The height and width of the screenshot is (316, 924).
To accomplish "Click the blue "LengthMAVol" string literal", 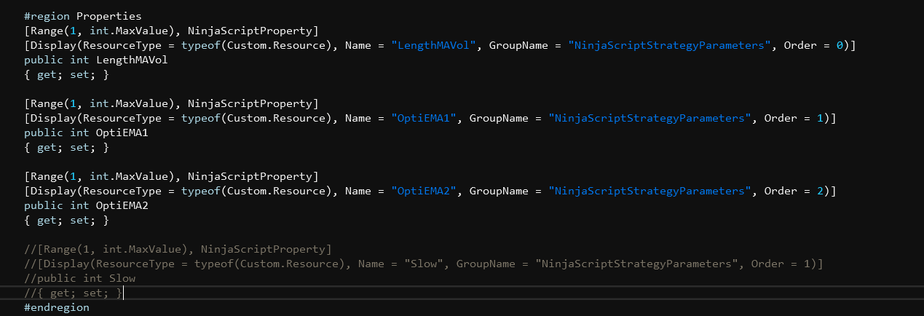I will pyautogui.click(x=433, y=45).
